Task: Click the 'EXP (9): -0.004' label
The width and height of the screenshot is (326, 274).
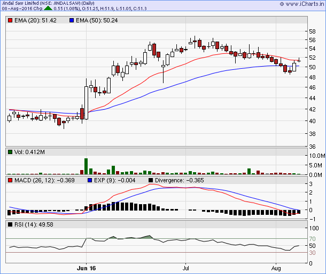Action: tap(114, 180)
